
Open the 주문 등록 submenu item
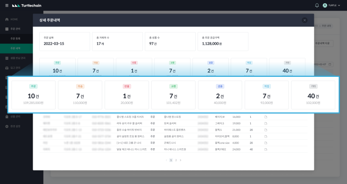point(15,38)
